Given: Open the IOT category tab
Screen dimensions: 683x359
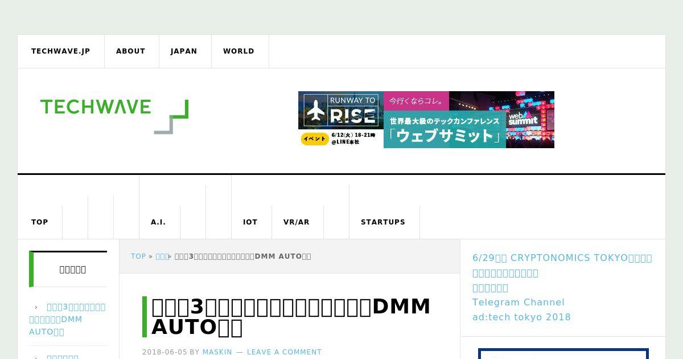Looking at the screenshot, I should [250, 222].
